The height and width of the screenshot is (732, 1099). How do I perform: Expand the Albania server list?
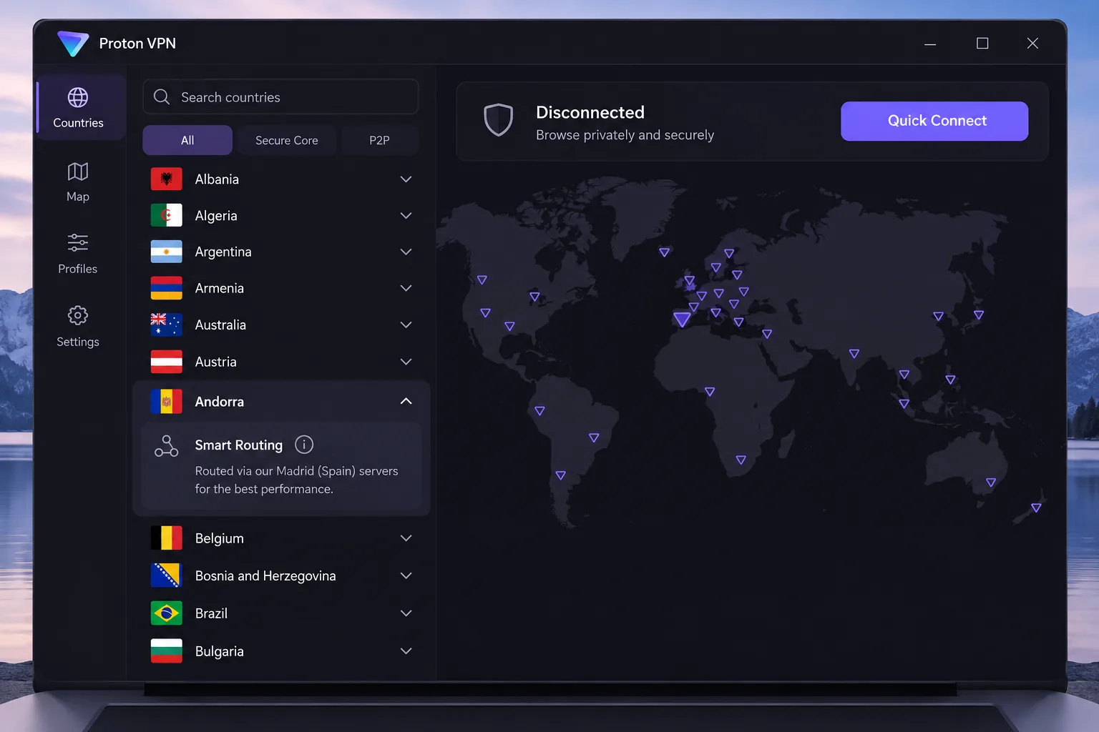pos(406,179)
